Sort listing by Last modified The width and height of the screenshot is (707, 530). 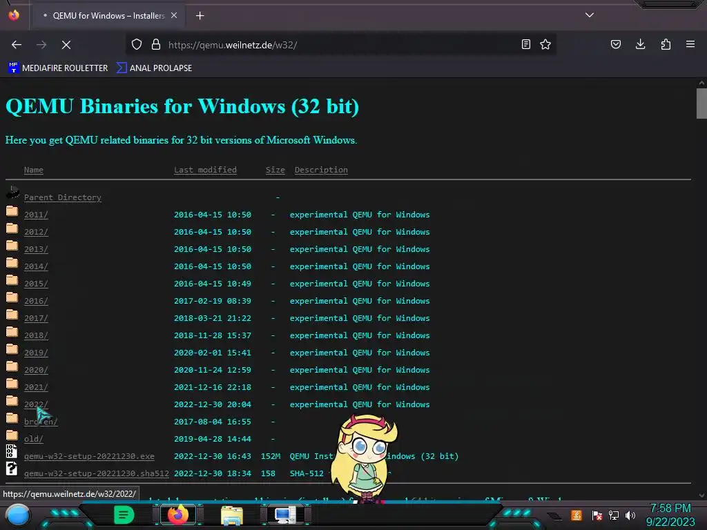[205, 170]
